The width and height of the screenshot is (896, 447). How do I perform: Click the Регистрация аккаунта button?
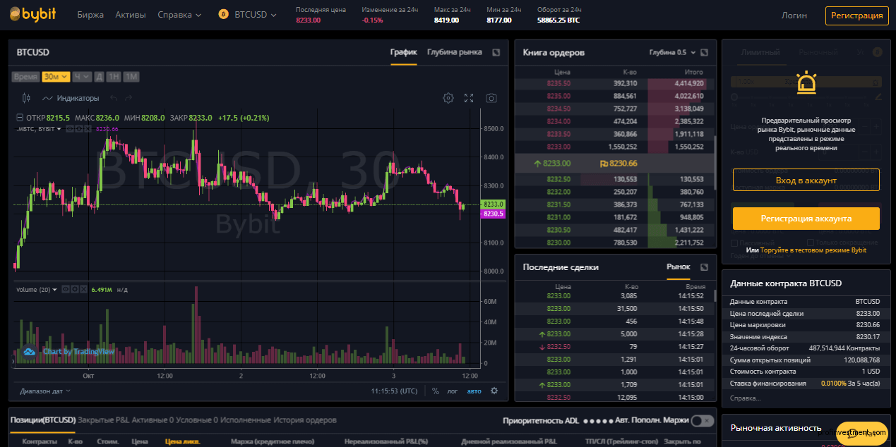point(806,219)
